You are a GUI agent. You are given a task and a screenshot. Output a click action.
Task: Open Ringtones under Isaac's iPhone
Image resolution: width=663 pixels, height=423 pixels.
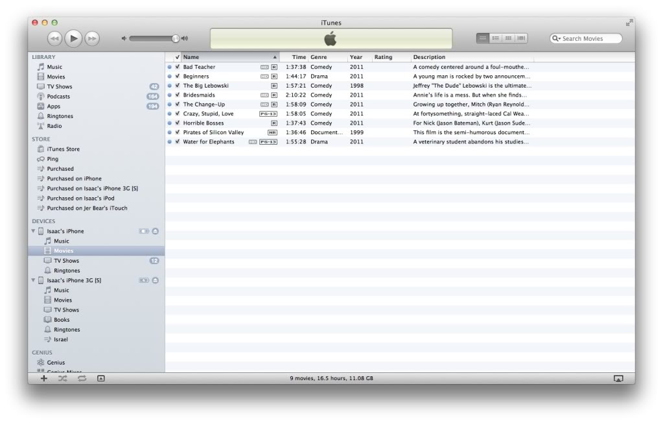[x=67, y=271]
